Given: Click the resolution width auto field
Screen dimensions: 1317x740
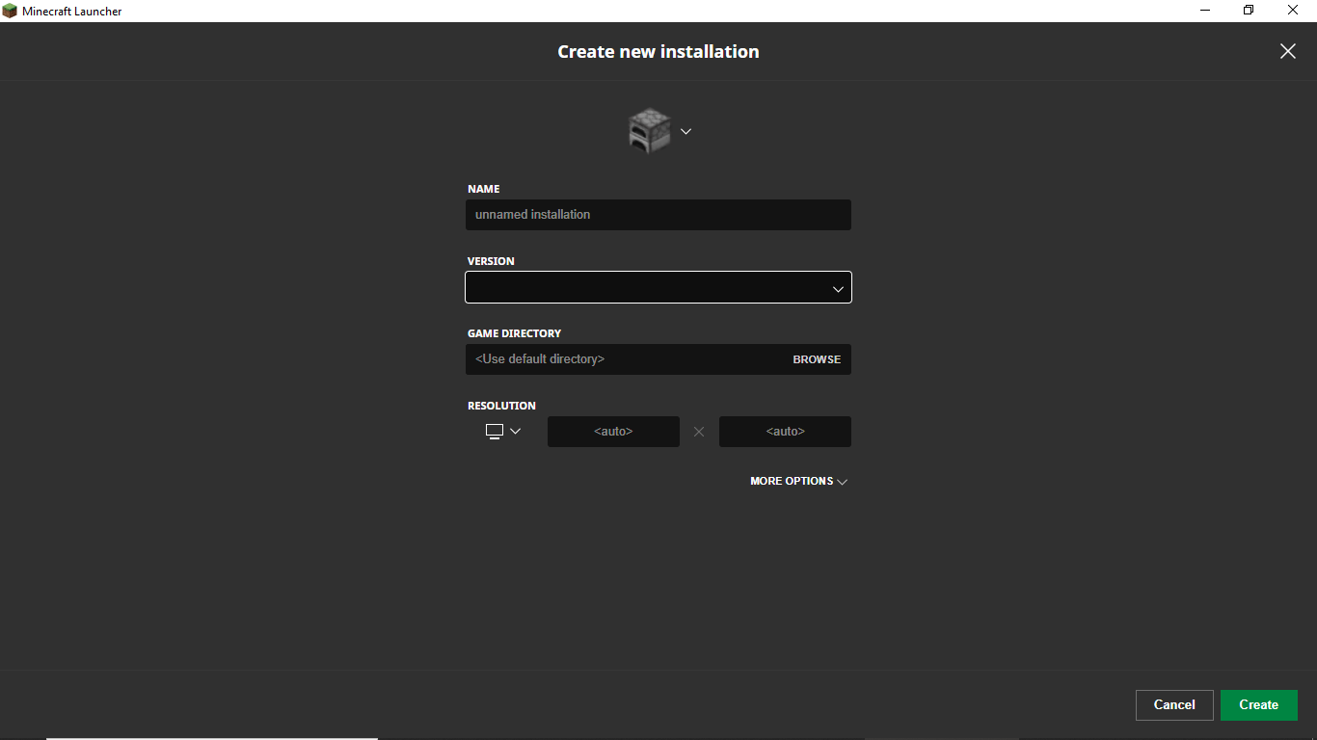Looking at the screenshot, I should (x=613, y=432).
